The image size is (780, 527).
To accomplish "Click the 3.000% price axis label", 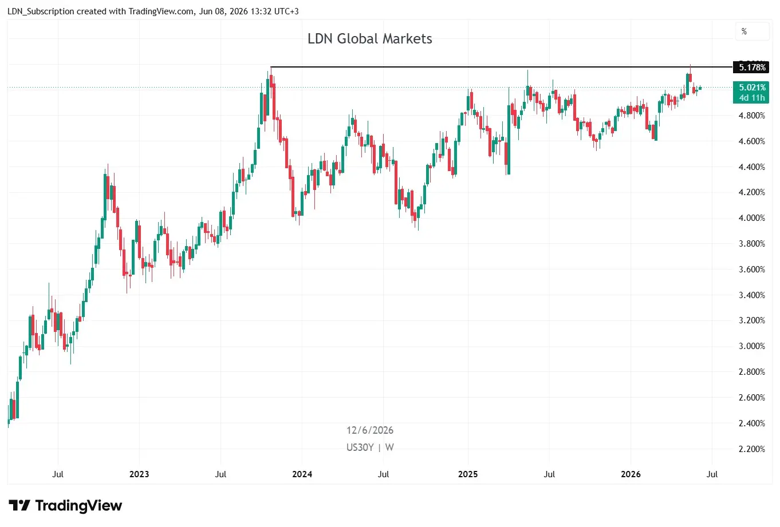I will (751, 346).
